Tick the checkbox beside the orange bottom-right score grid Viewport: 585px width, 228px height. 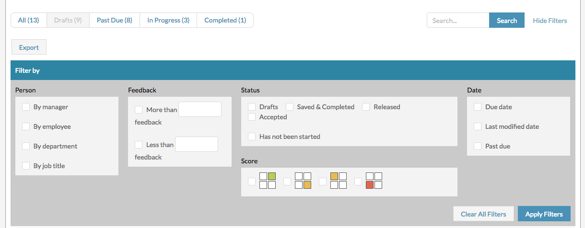(x=287, y=181)
